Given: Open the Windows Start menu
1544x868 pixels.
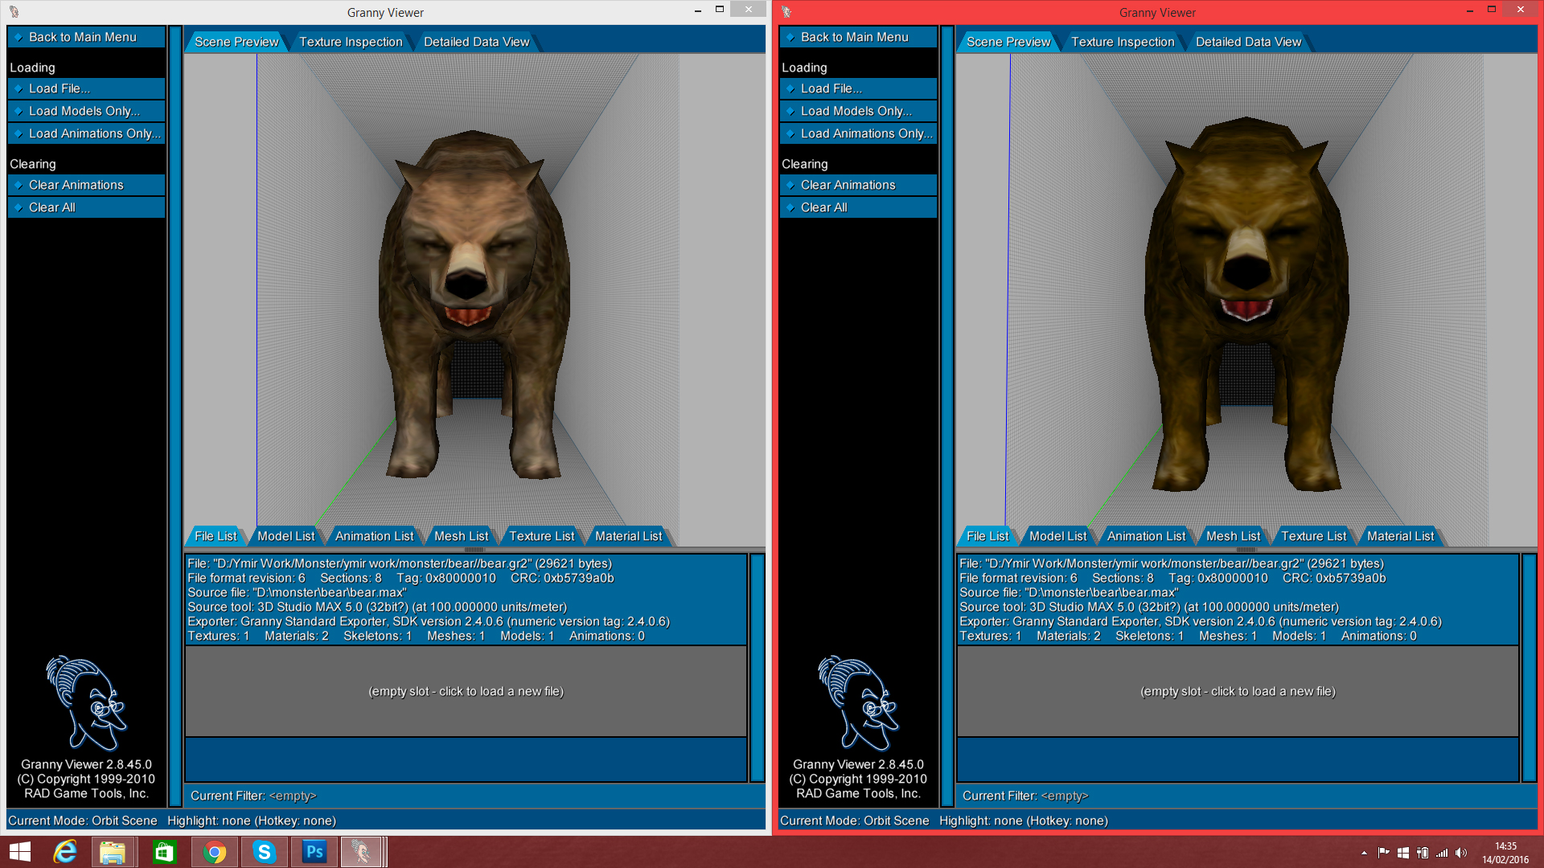Looking at the screenshot, I should 20,852.
